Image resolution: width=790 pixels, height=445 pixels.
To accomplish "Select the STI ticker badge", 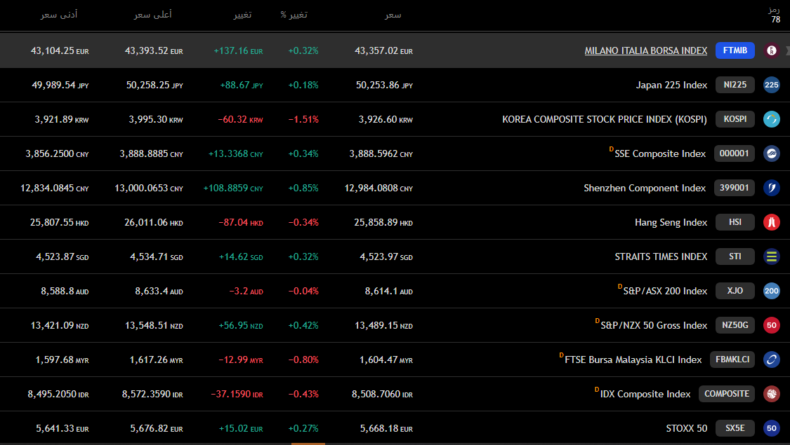I will [735, 256].
